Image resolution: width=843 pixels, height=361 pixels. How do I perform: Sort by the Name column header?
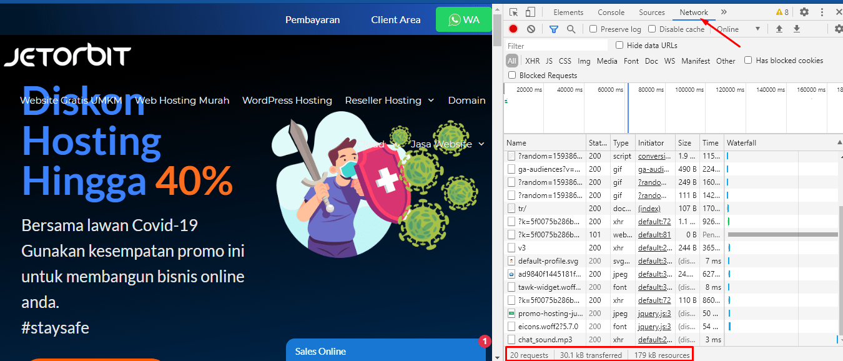click(545, 142)
